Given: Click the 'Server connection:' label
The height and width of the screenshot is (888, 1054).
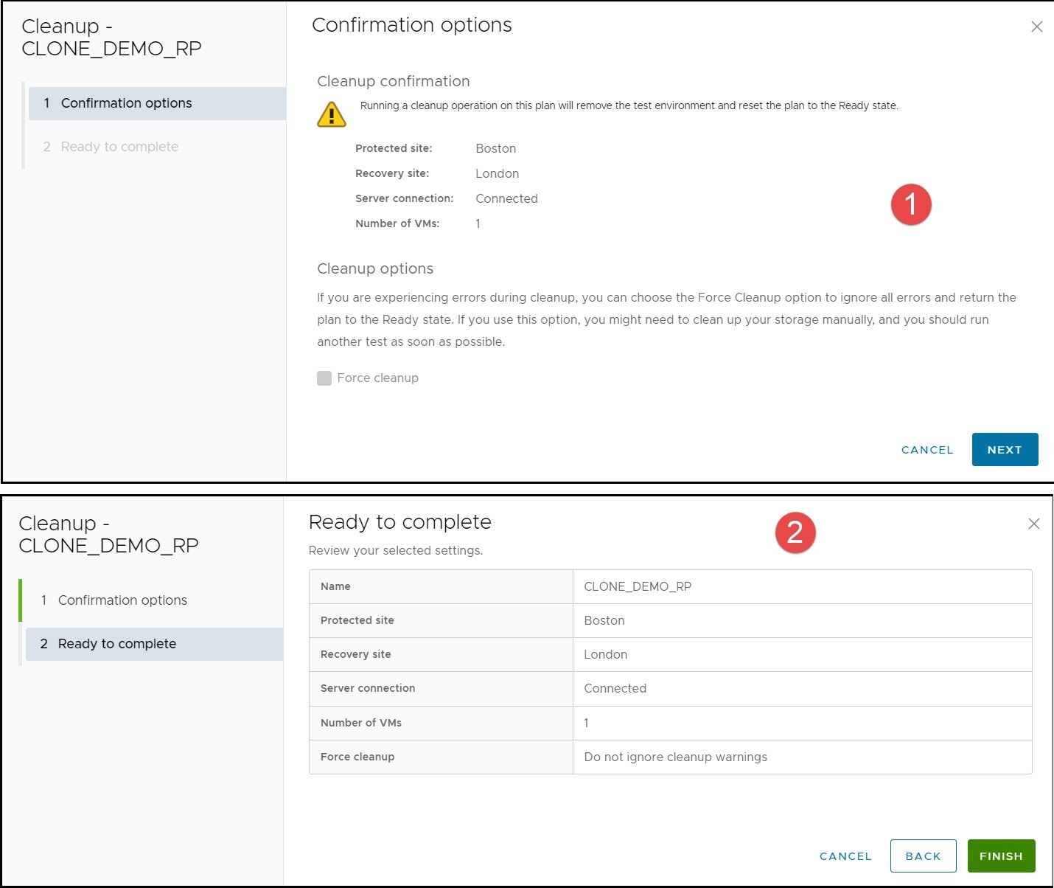Looking at the screenshot, I should (404, 198).
